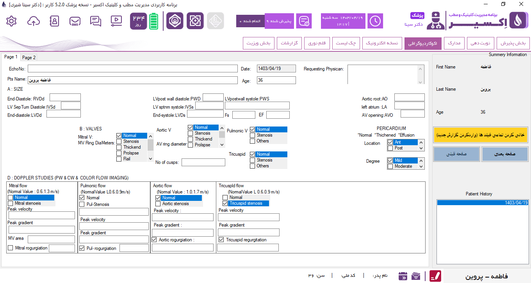Click the calendar icon in status bar

[x=403, y=276]
